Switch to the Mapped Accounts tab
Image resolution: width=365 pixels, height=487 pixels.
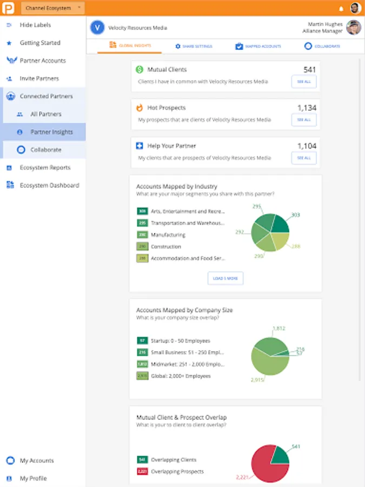[258, 47]
